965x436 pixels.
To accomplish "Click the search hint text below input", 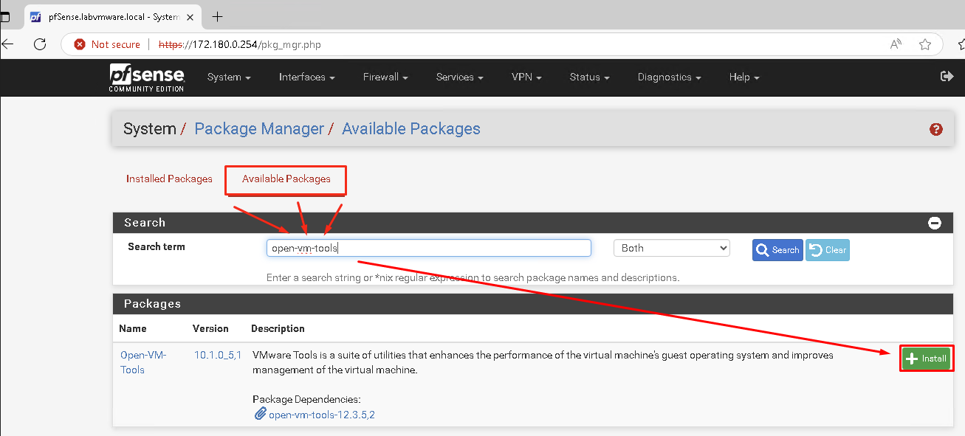I will click(473, 278).
